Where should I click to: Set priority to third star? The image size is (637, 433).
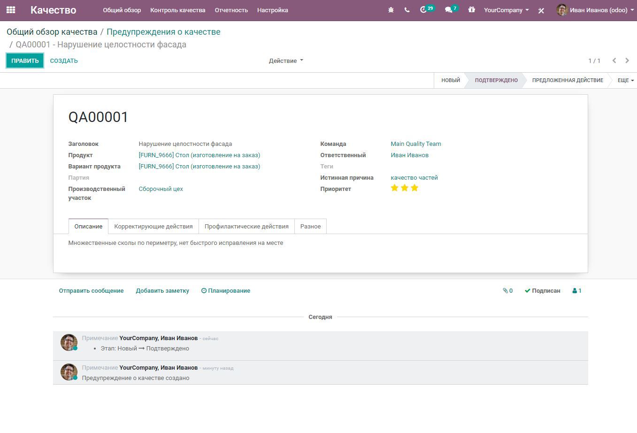(x=414, y=188)
